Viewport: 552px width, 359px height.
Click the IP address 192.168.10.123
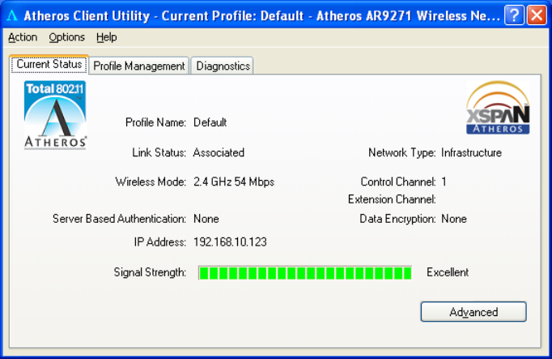230,242
